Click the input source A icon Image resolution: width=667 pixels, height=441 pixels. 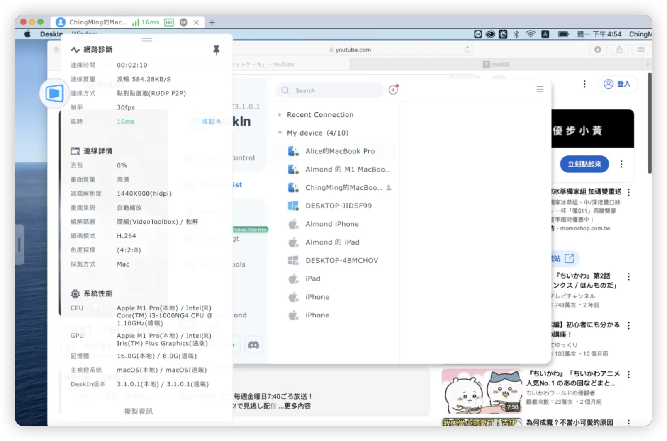pyautogui.click(x=545, y=34)
